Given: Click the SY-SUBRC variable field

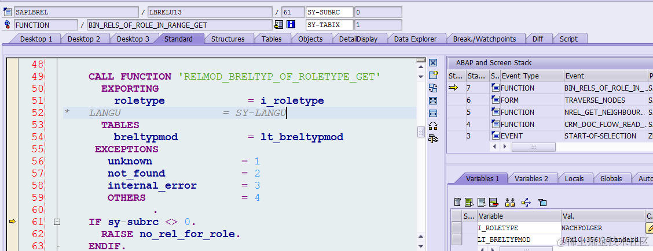Looking at the screenshot, I should click(329, 12).
